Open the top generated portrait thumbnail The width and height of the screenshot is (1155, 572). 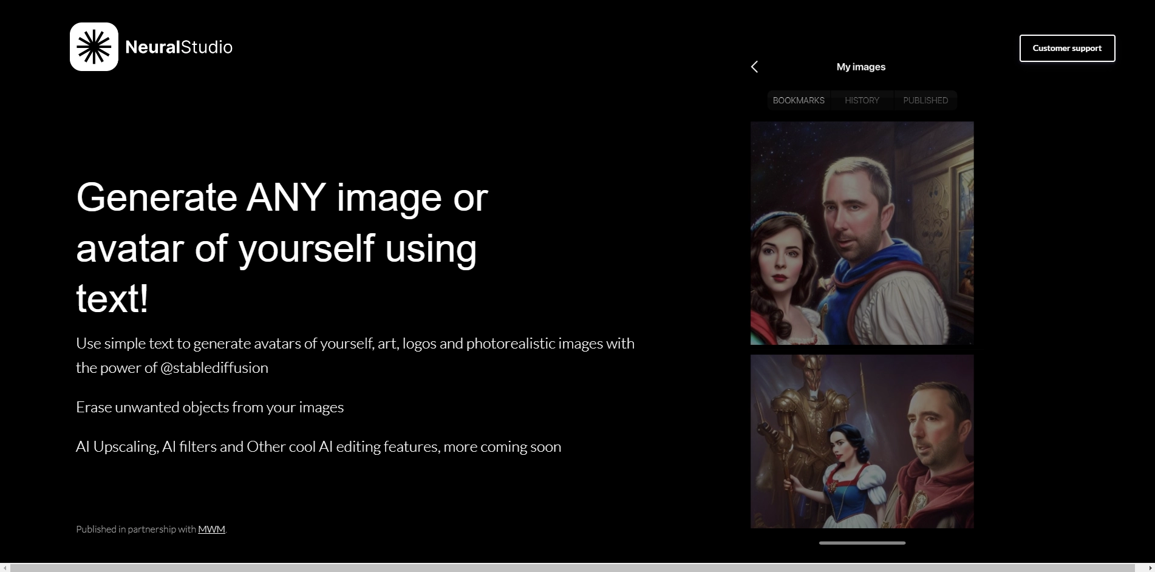(862, 233)
